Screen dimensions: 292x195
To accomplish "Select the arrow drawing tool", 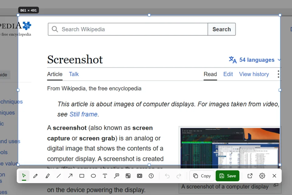I will point(70,176).
